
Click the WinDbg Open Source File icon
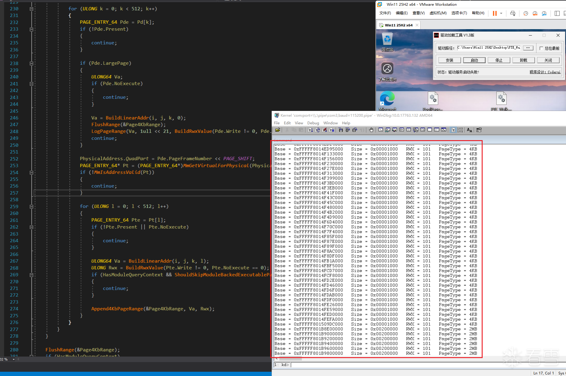pos(278,130)
